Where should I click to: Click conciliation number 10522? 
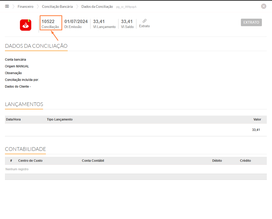coord(48,22)
